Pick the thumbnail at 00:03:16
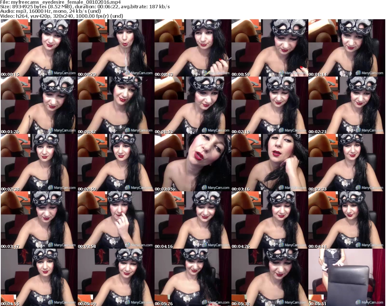 click(269, 163)
